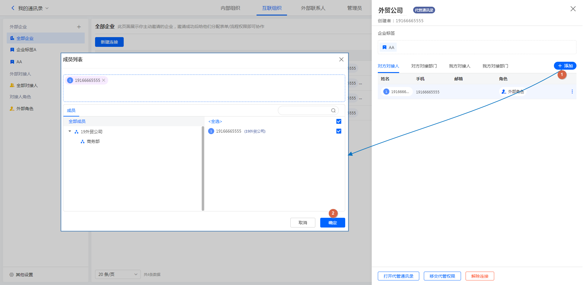This screenshot has width=585, height=285.
Task: Click the back arrow beside 我的通讯录
Action: point(13,8)
